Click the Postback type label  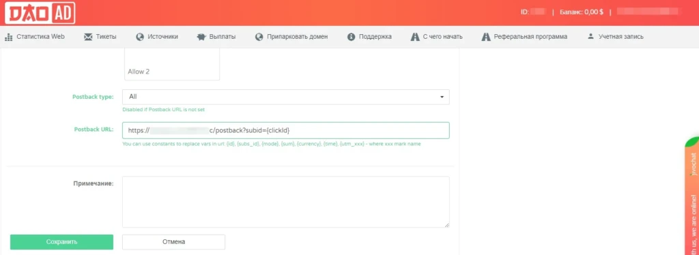pyautogui.click(x=93, y=97)
